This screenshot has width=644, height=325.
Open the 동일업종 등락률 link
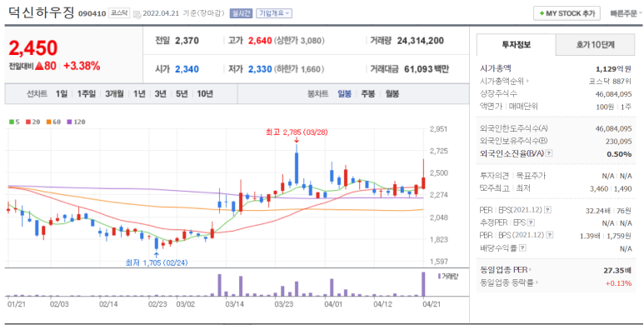tap(507, 282)
